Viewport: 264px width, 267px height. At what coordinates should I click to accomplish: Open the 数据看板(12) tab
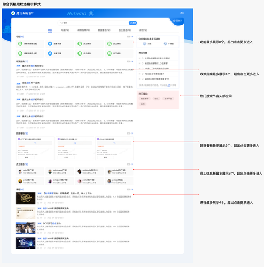point(104,30)
